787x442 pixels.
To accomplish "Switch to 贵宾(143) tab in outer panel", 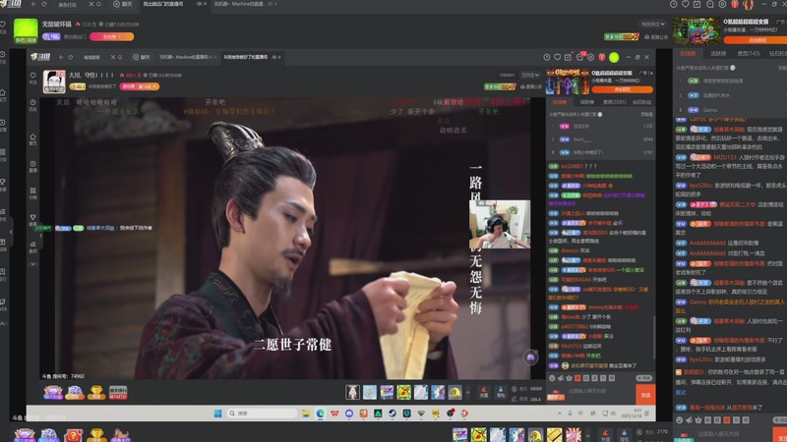I will click(749, 53).
